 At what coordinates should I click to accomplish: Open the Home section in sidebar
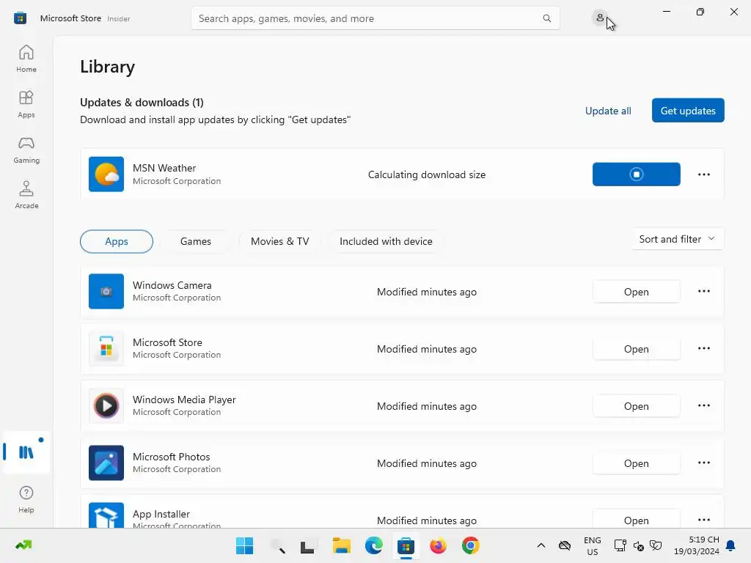[x=26, y=59]
